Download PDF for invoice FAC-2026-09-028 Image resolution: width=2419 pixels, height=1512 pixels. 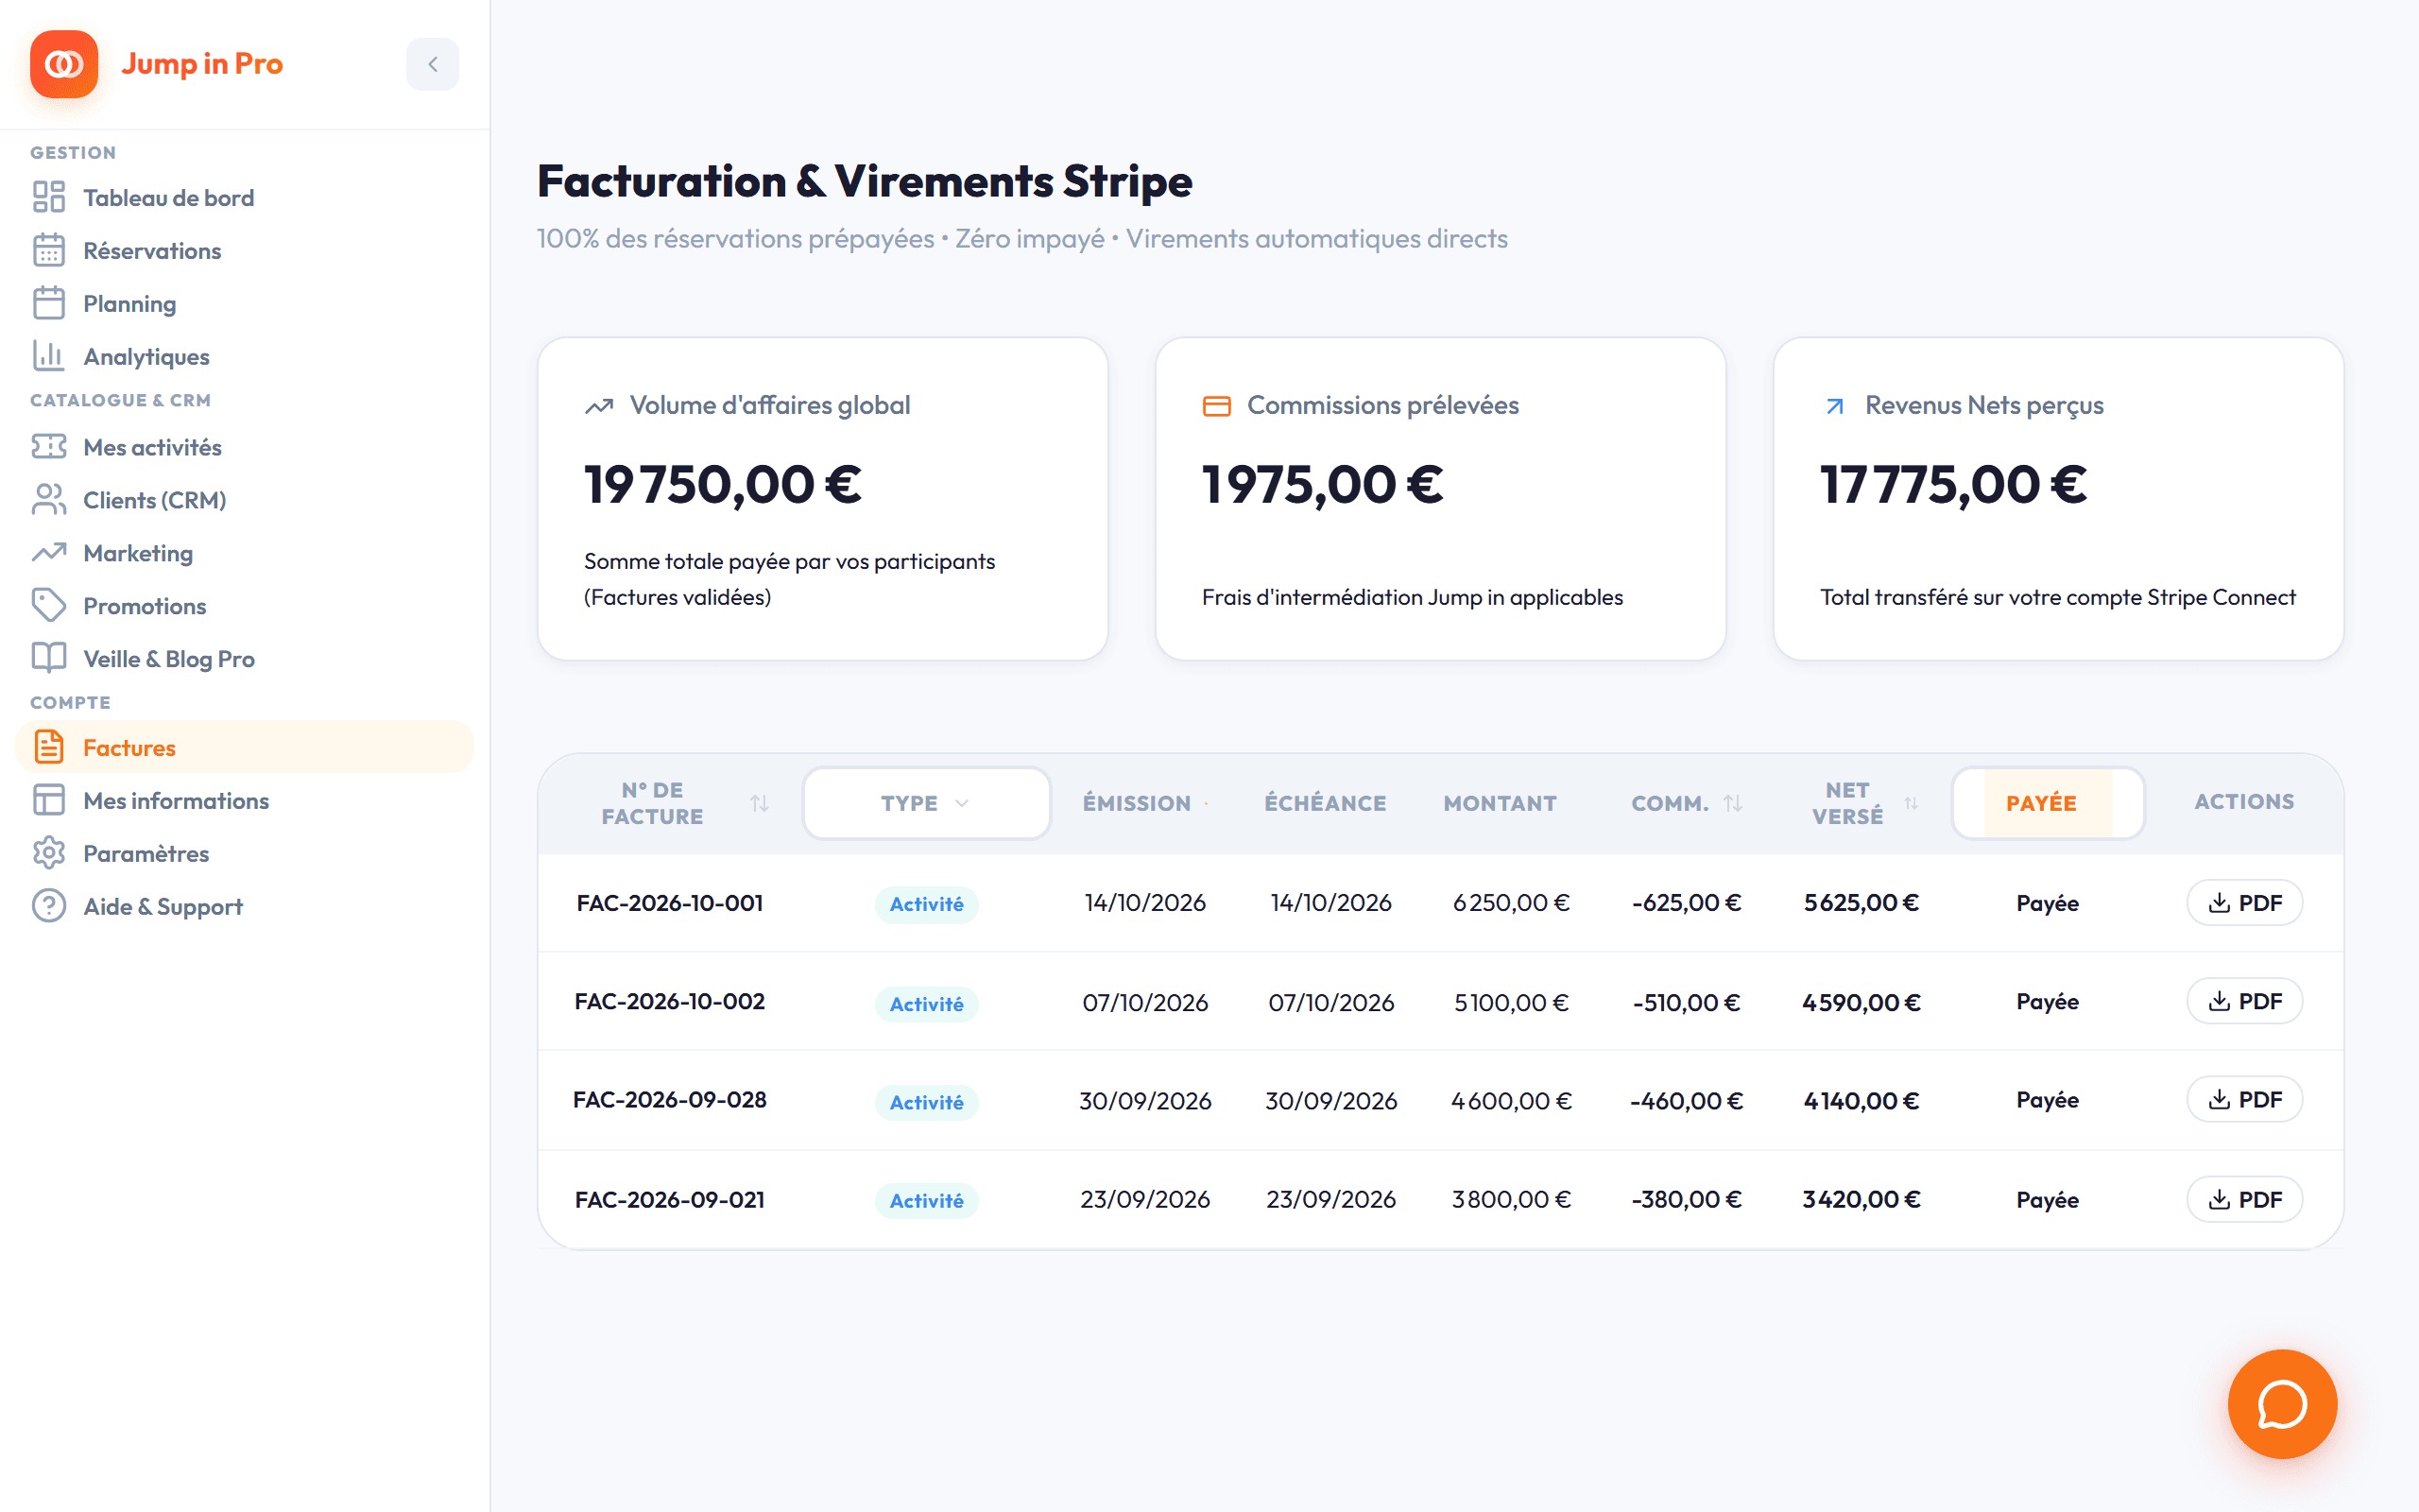[x=2244, y=1100]
